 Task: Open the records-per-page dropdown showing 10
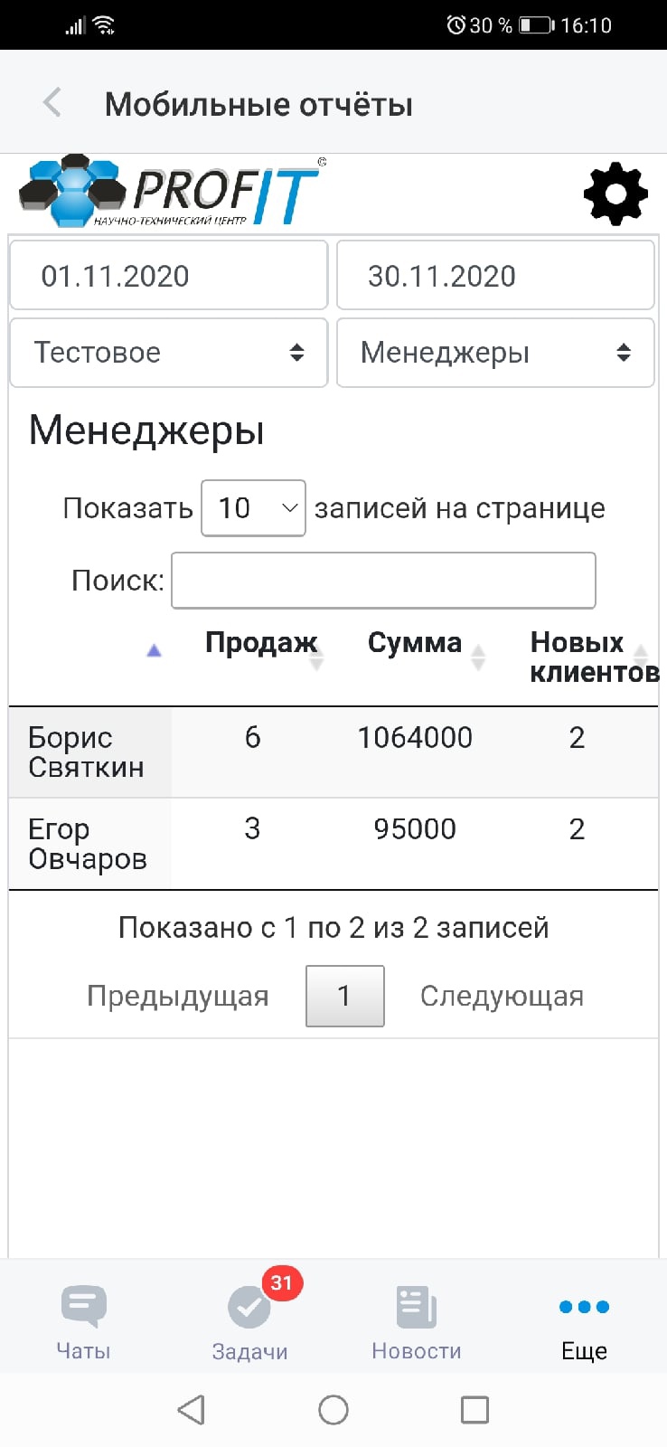[253, 508]
